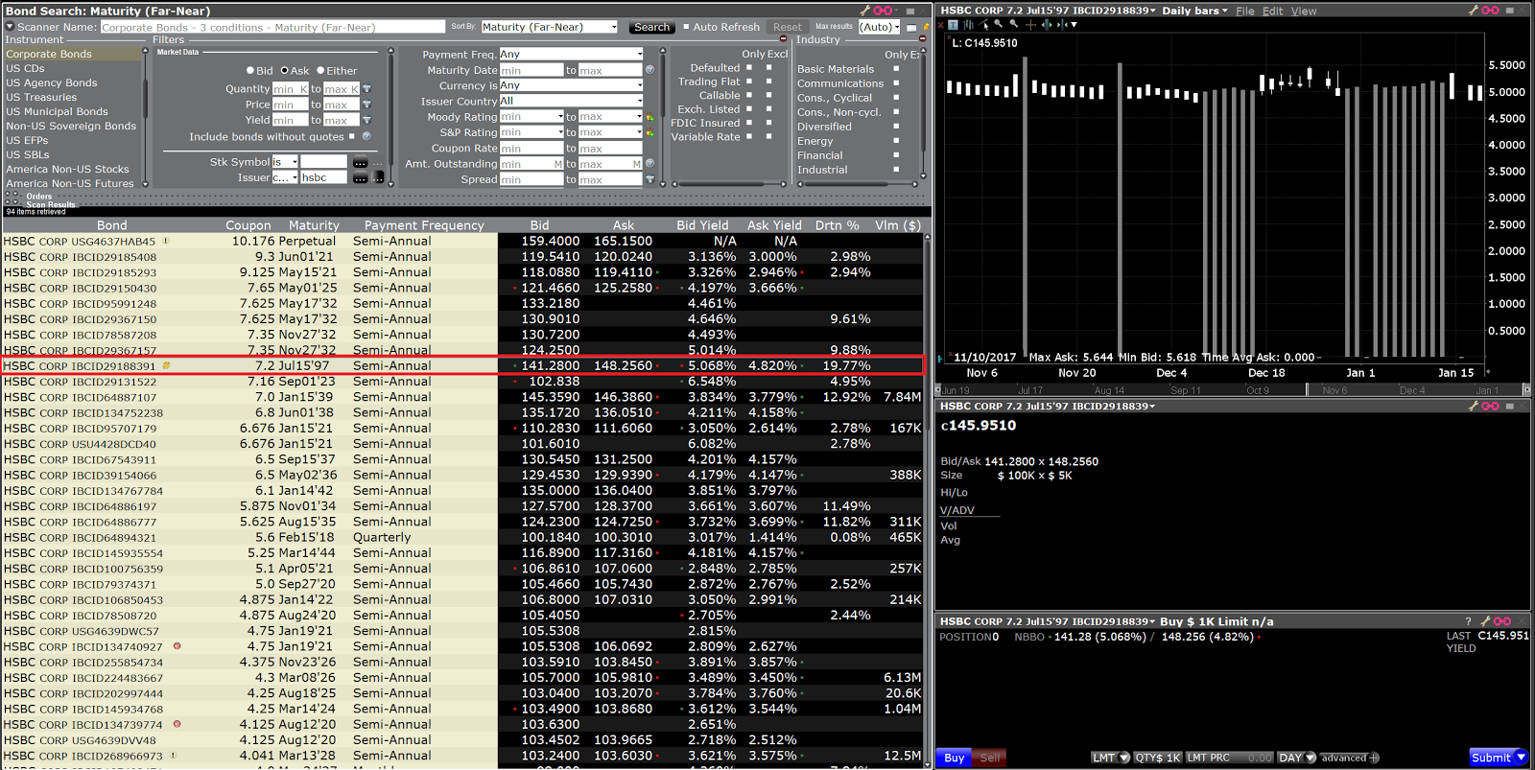The width and height of the screenshot is (1535, 770).
Task: Toggle the crosshair tool in chart toolbar
Action: tap(1030, 25)
